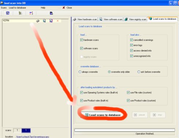
Task: Click the stop button
Action: coord(157,115)
